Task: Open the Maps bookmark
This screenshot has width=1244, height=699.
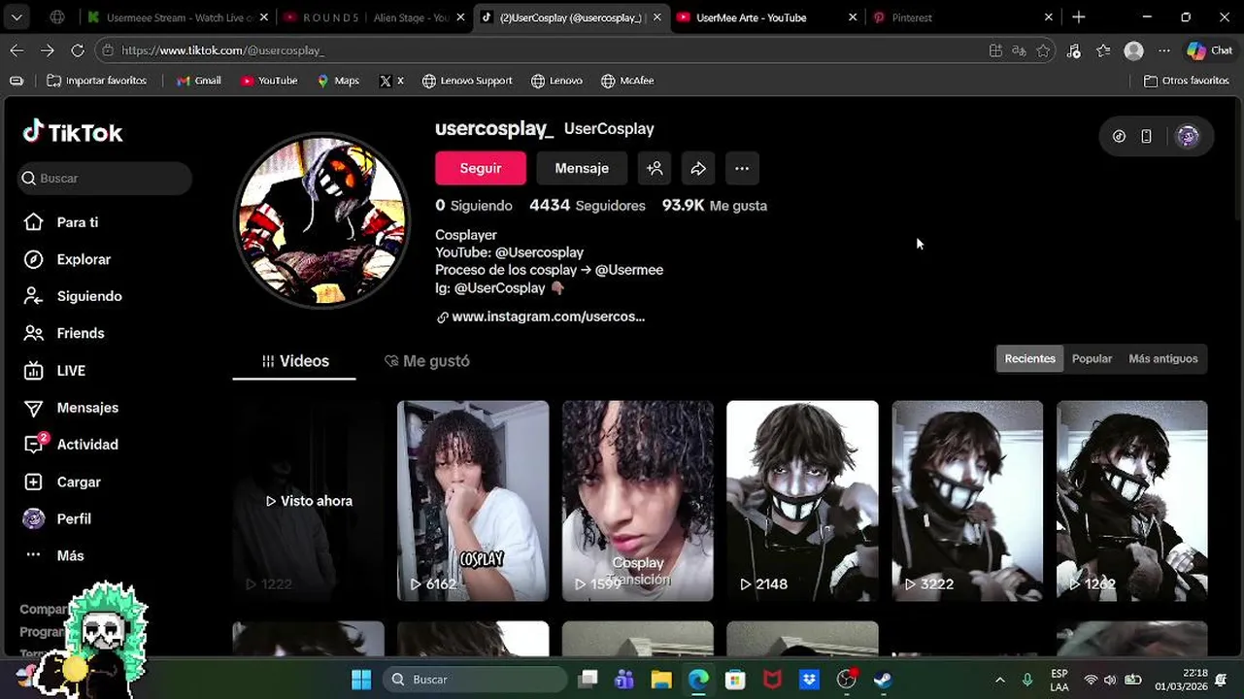Action: point(338,81)
